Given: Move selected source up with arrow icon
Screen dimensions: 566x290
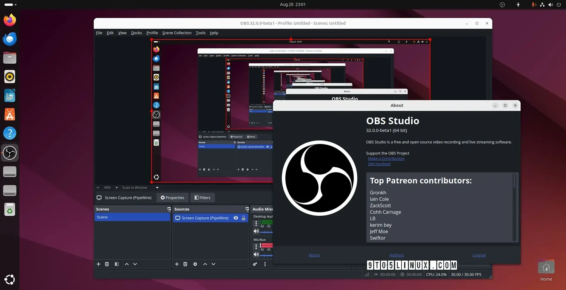Looking at the screenshot, I should tap(205, 264).
